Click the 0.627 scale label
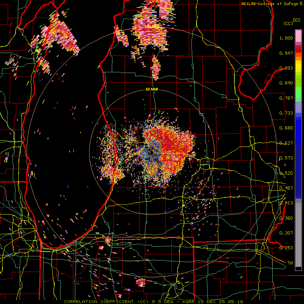The image size is (304, 304). coord(286,143)
